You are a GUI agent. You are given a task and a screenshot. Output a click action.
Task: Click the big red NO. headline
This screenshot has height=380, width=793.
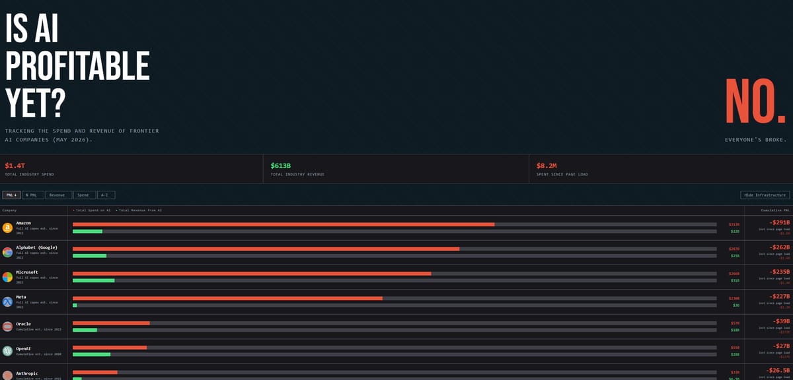tap(757, 102)
